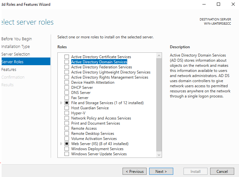Minimize the wizard window
This screenshot has height=177, width=239.
[204, 4]
